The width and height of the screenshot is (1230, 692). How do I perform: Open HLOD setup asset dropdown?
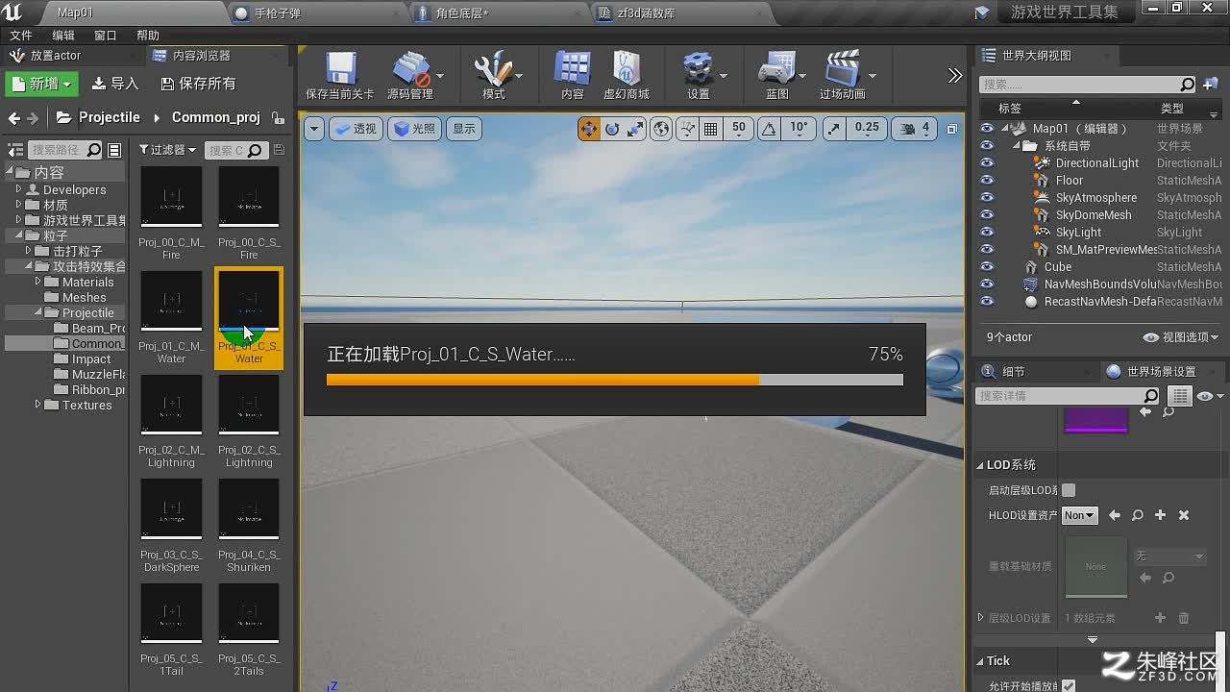1080,515
